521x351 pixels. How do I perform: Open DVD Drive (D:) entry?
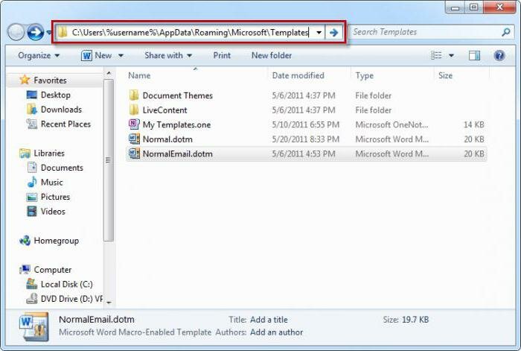coord(71,299)
